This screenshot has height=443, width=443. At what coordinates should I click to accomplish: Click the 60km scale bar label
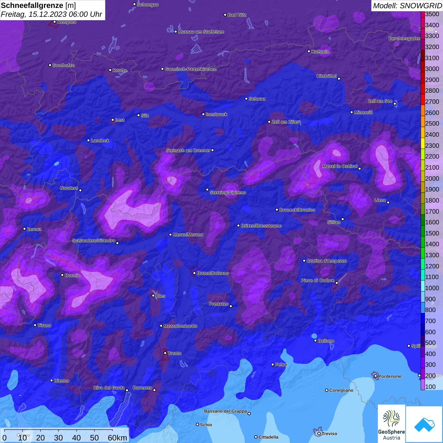coord(117,438)
